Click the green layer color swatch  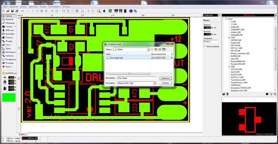[9, 97]
